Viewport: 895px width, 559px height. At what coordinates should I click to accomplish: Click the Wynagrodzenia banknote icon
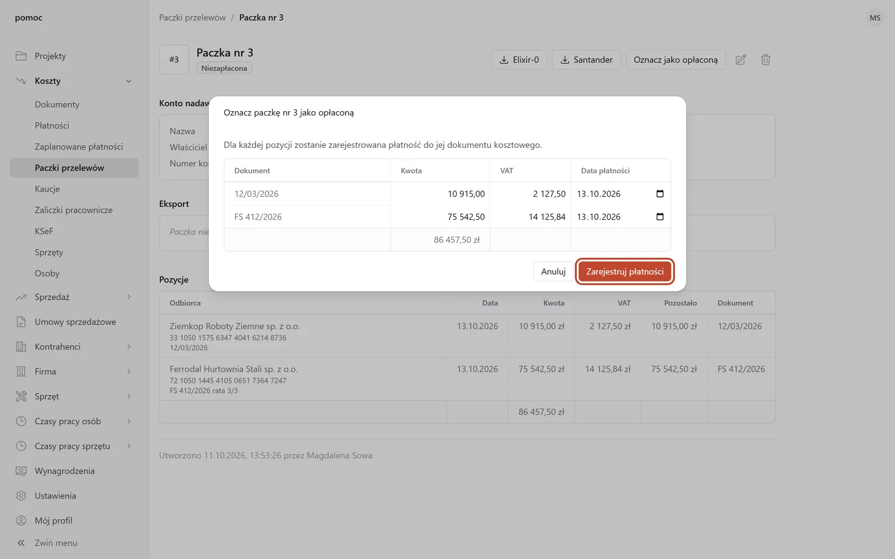tap(21, 471)
